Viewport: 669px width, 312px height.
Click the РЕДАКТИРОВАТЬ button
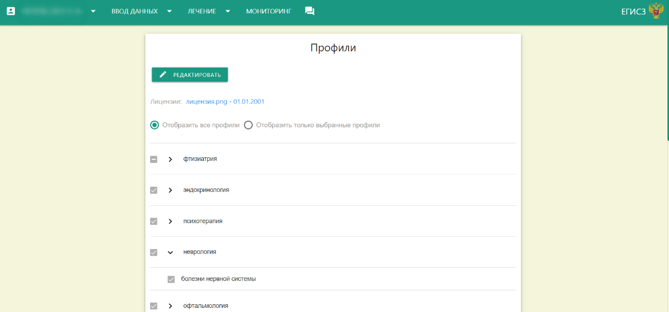(x=190, y=75)
